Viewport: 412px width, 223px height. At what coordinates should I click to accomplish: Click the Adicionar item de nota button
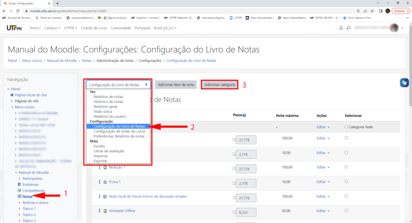176,85
